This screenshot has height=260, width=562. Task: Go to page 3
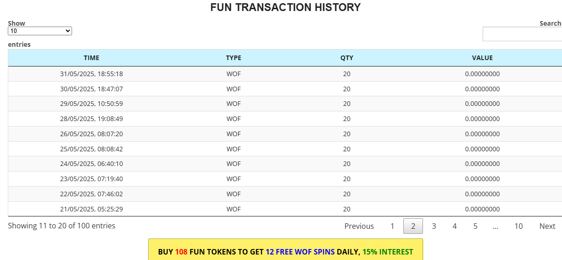click(434, 226)
